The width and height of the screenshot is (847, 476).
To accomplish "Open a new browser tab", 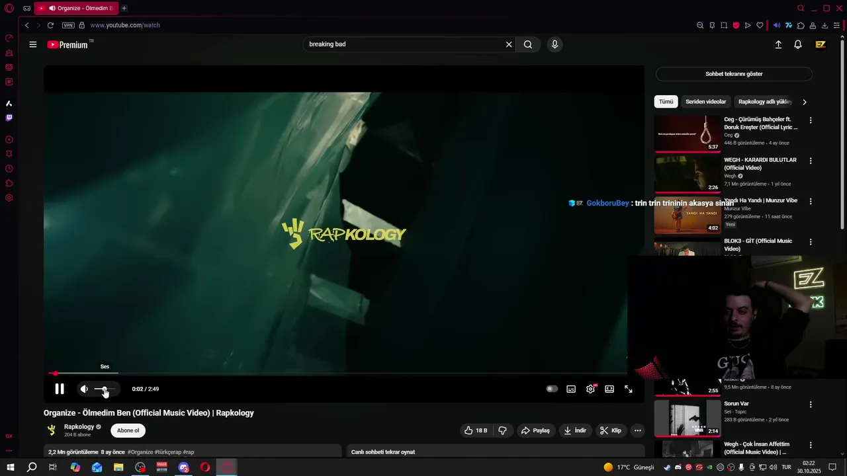I will pyautogui.click(x=124, y=8).
